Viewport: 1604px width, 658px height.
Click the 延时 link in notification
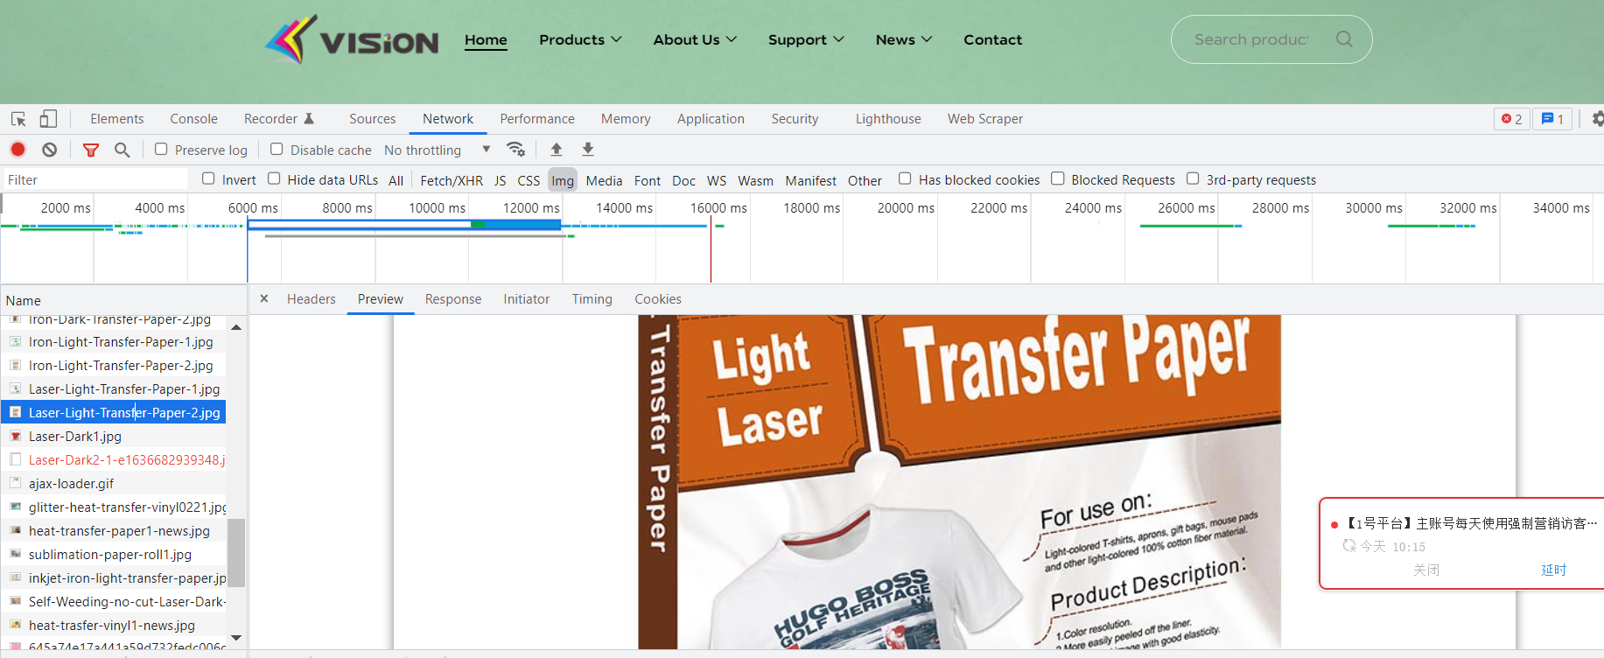(1553, 570)
